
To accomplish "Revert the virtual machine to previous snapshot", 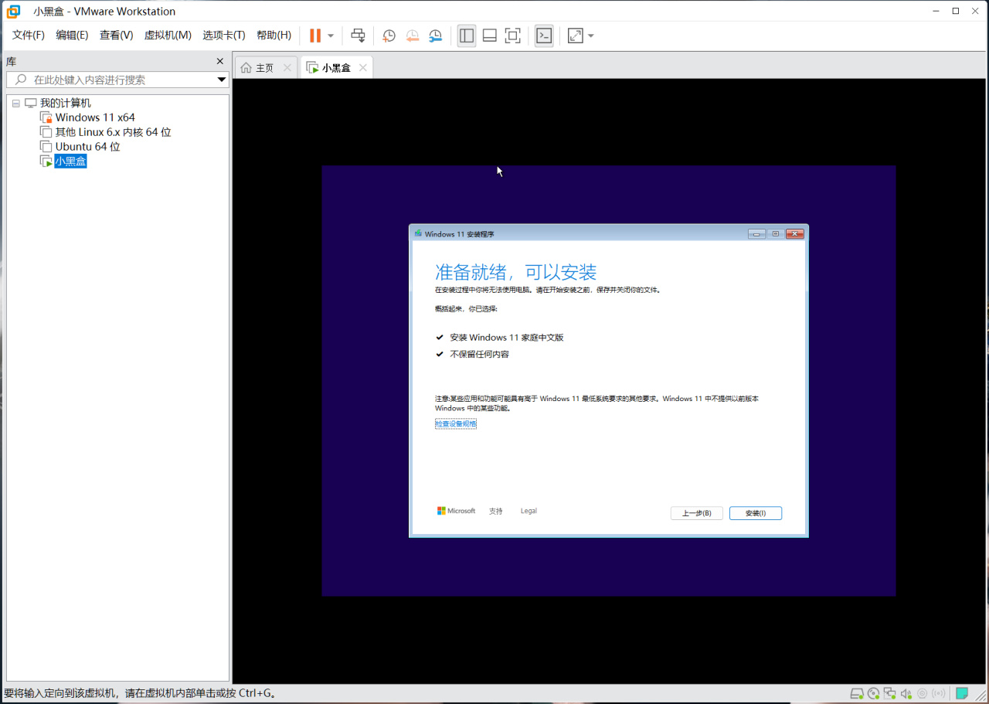I will tap(413, 36).
